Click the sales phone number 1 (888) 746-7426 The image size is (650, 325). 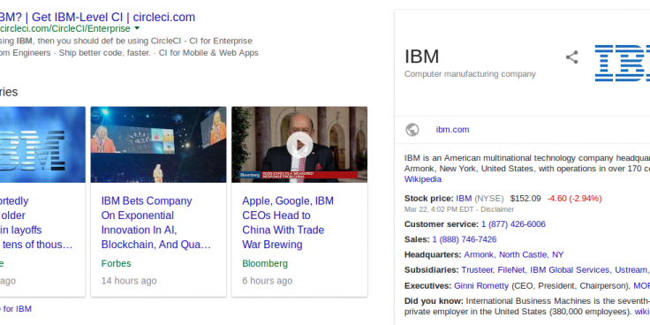tap(465, 239)
